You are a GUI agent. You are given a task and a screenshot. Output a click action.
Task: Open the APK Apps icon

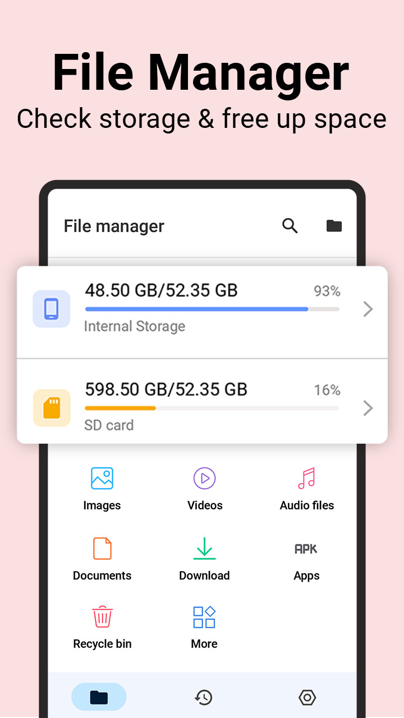coord(306,549)
